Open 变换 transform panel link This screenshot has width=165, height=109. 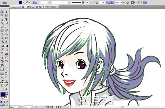coord(145,3)
